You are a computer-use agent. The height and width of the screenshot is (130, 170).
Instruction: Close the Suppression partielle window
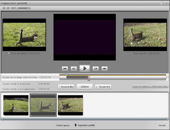point(166,3)
